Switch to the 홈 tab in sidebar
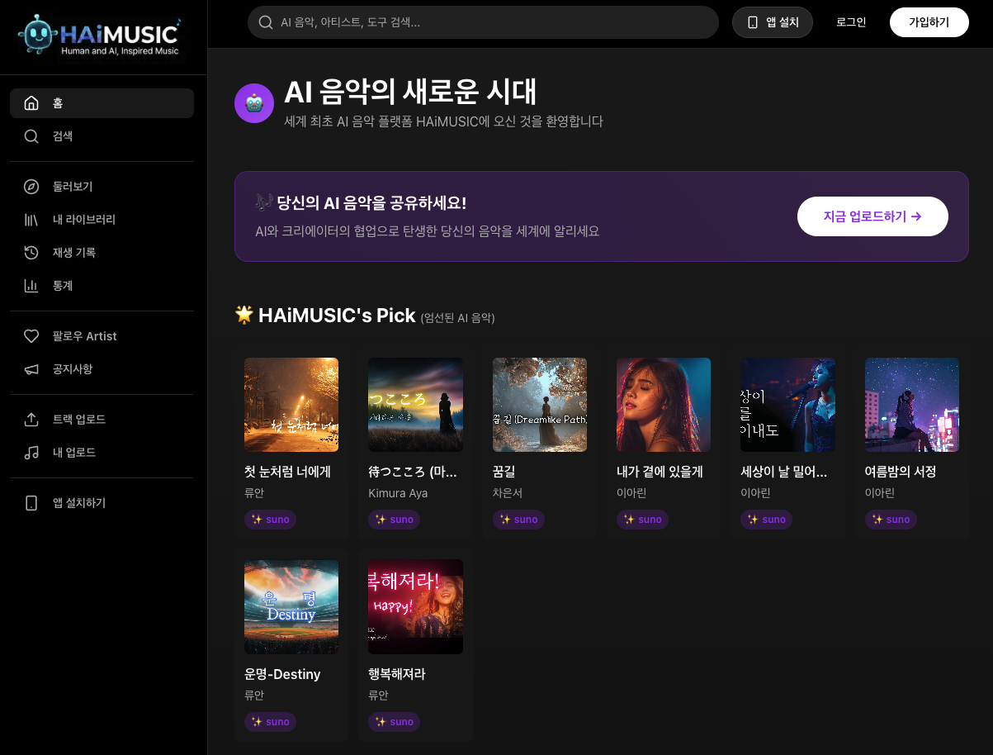Screen dimensions: 993x755 click(x=31, y=102)
